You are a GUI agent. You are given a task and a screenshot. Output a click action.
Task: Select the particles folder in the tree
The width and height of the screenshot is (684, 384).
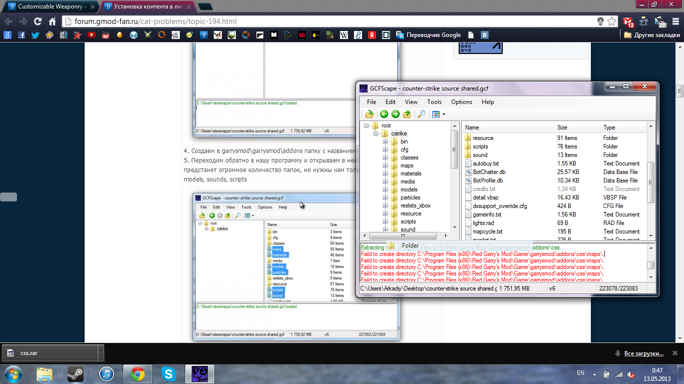click(410, 197)
